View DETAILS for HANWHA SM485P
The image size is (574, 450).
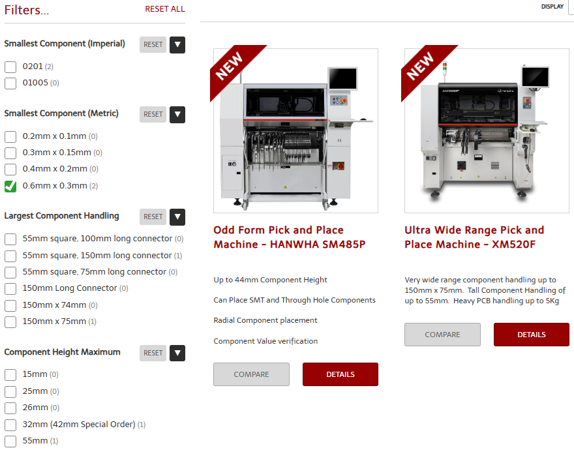(x=340, y=374)
